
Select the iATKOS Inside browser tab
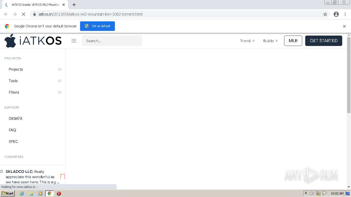point(35,5)
